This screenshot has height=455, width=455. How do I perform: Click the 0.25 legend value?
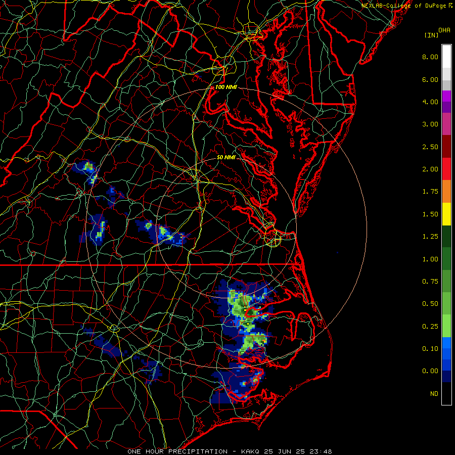pos(430,327)
